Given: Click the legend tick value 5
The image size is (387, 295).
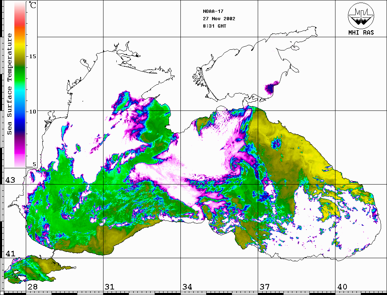Looking at the screenshot, I should 34,164.
